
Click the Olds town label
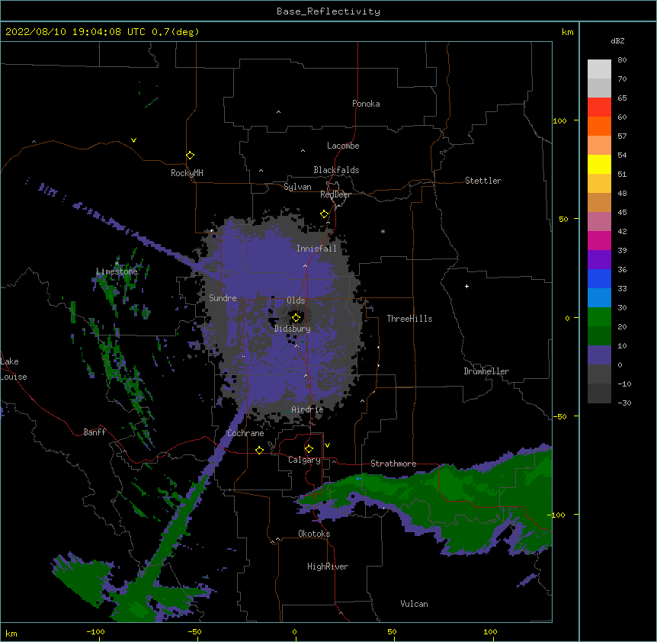tap(296, 300)
